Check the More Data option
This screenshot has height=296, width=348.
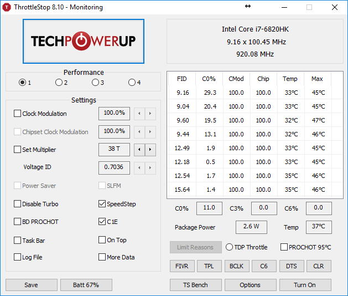(102, 257)
